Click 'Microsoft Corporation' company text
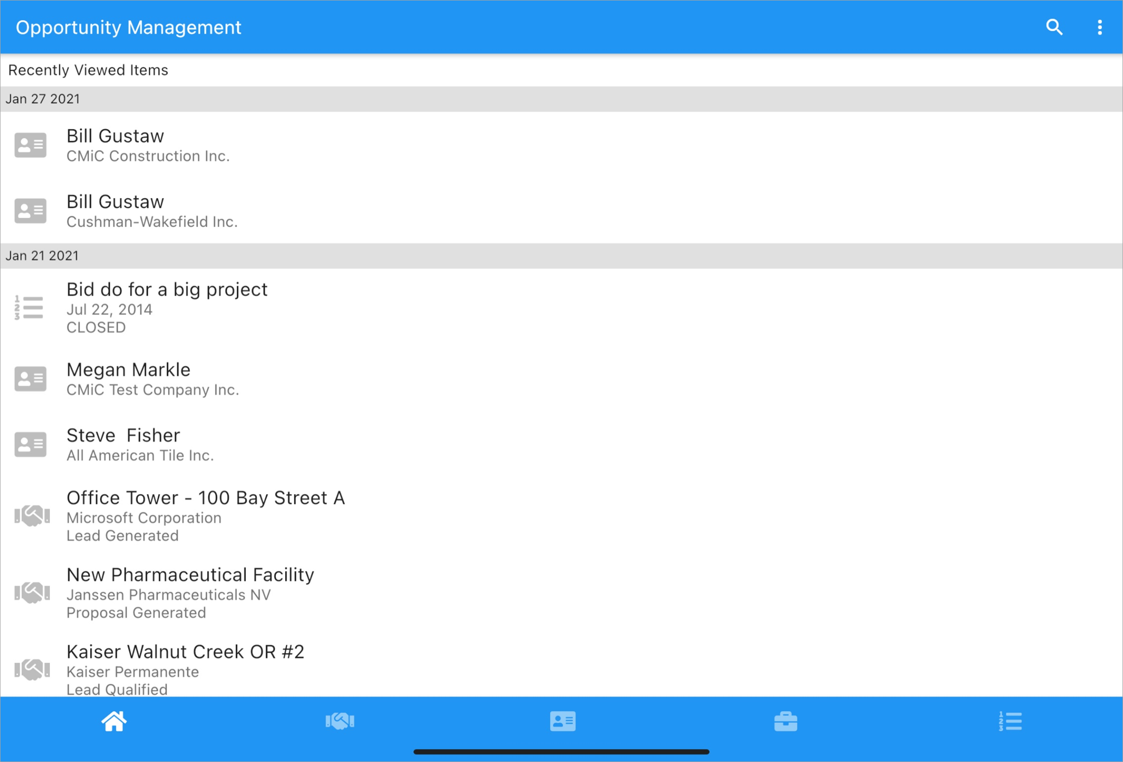The width and height of the screenshot is (1123, 762). 144,518
